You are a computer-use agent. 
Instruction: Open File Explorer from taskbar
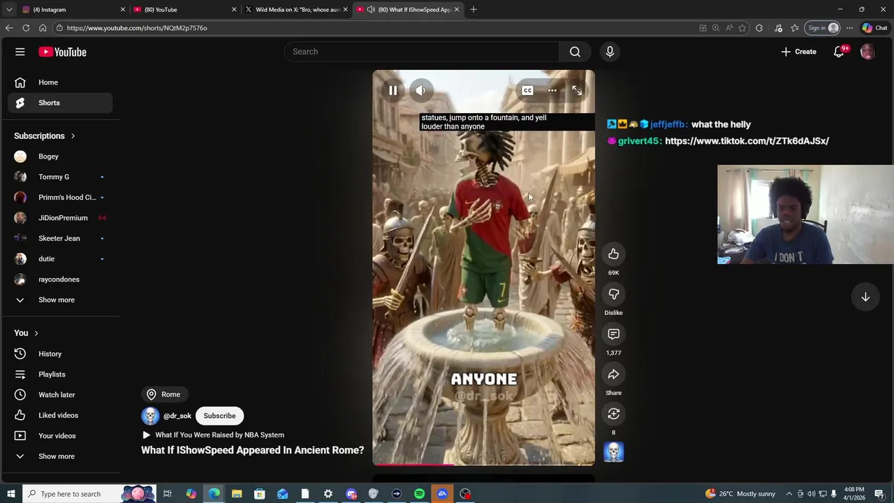[237, 494]
